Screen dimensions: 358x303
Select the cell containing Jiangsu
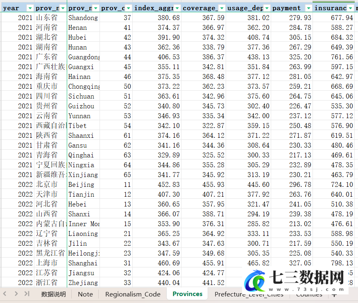(x=83, y=272)
